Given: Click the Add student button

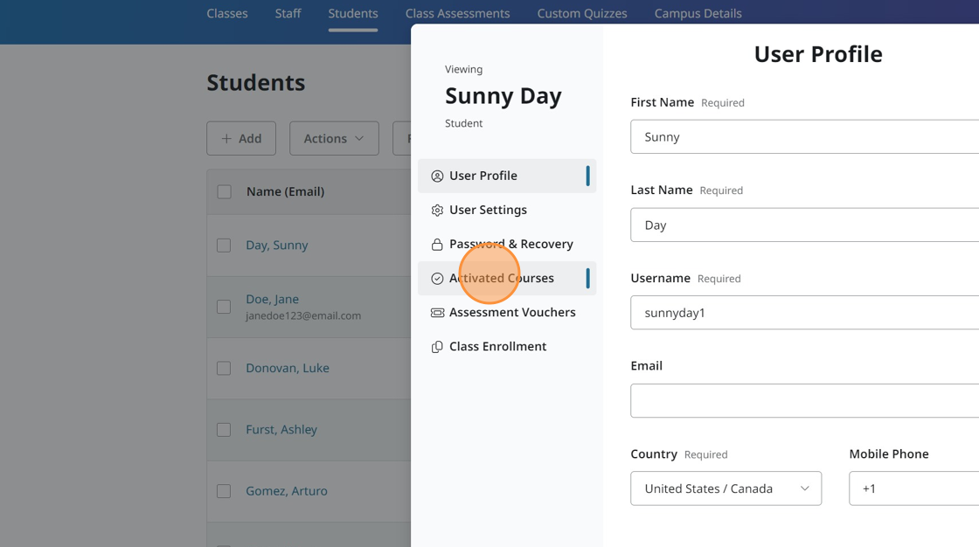Looking at the screenshot, I should [x=241, y=139].
